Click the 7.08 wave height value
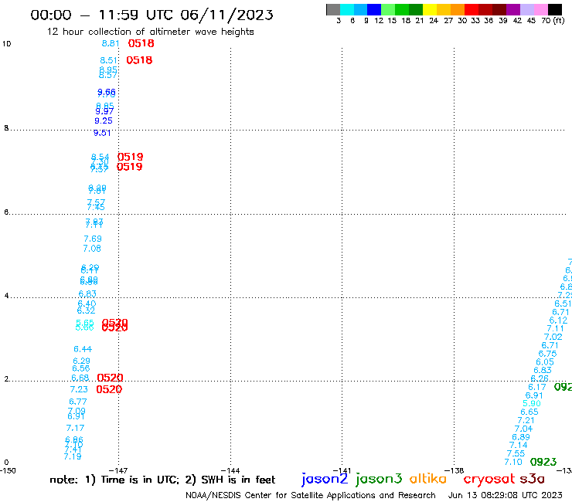 [x=92, y=249]
